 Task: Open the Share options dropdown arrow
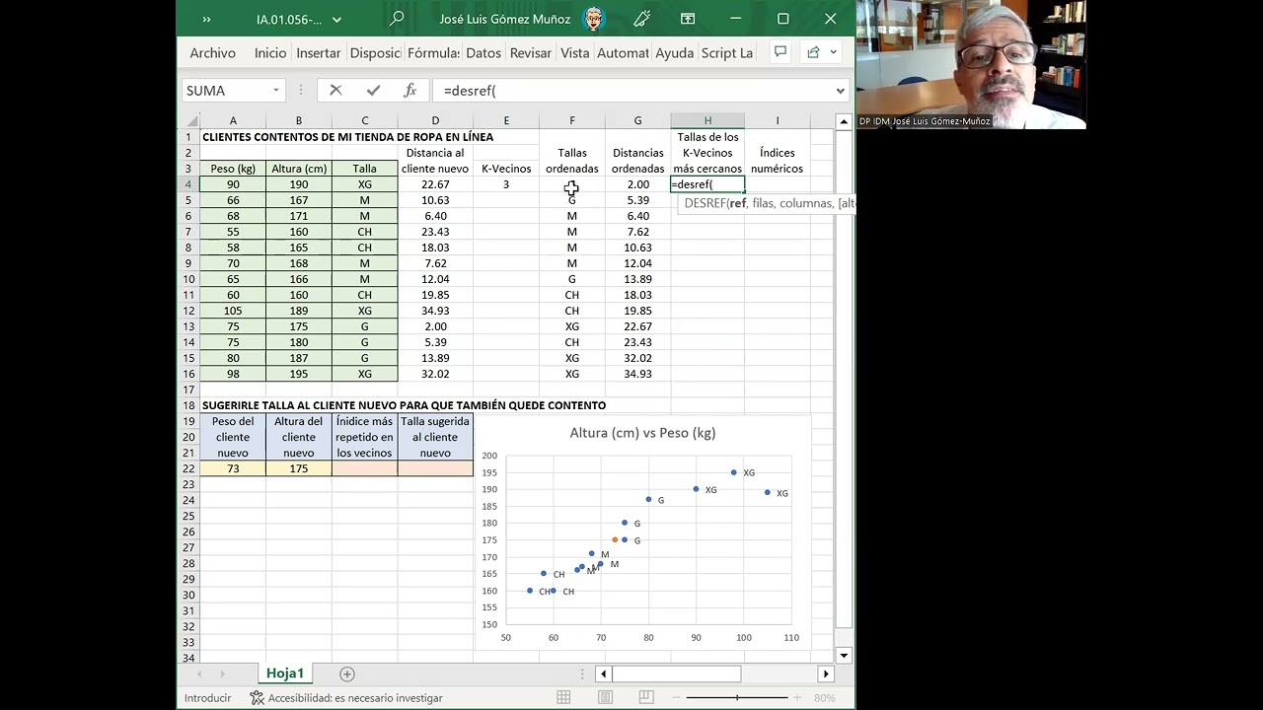click(x=834, y=52)
